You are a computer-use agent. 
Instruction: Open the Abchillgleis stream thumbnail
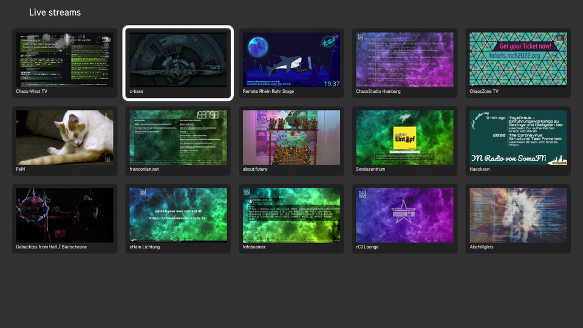coord(518,215)
